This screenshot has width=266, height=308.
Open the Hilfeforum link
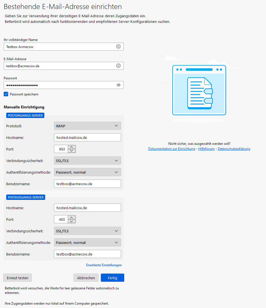tap(206, 148)
